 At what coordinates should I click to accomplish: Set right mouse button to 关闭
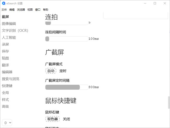(66, 119)
